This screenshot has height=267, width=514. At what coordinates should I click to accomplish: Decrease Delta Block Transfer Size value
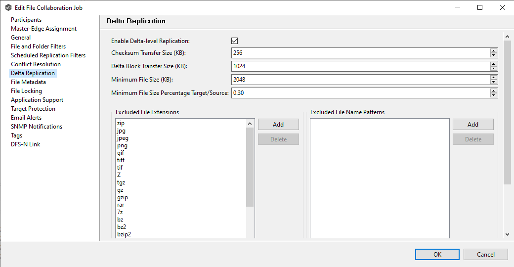pos(494,68)
